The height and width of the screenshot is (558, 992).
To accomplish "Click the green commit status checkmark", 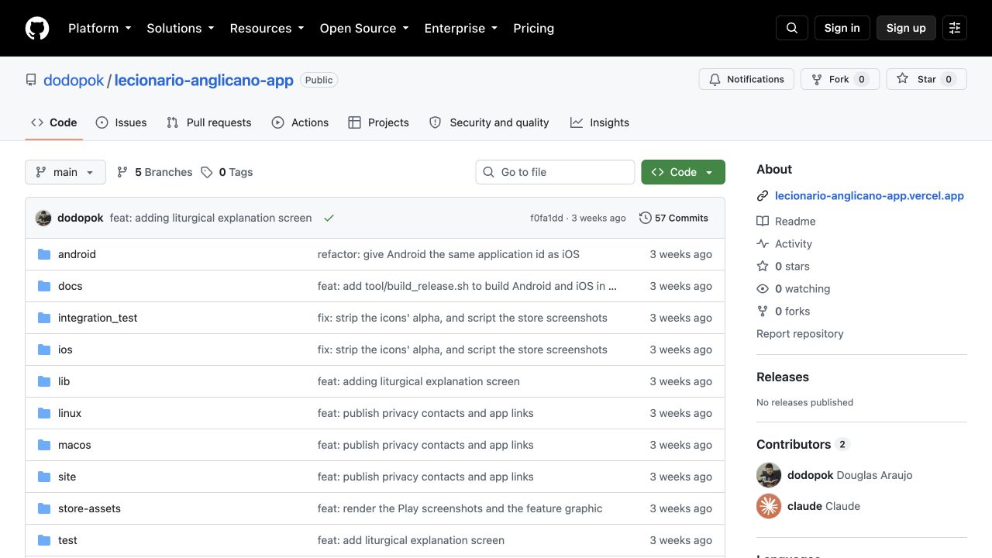I will [x=329, y=218].
